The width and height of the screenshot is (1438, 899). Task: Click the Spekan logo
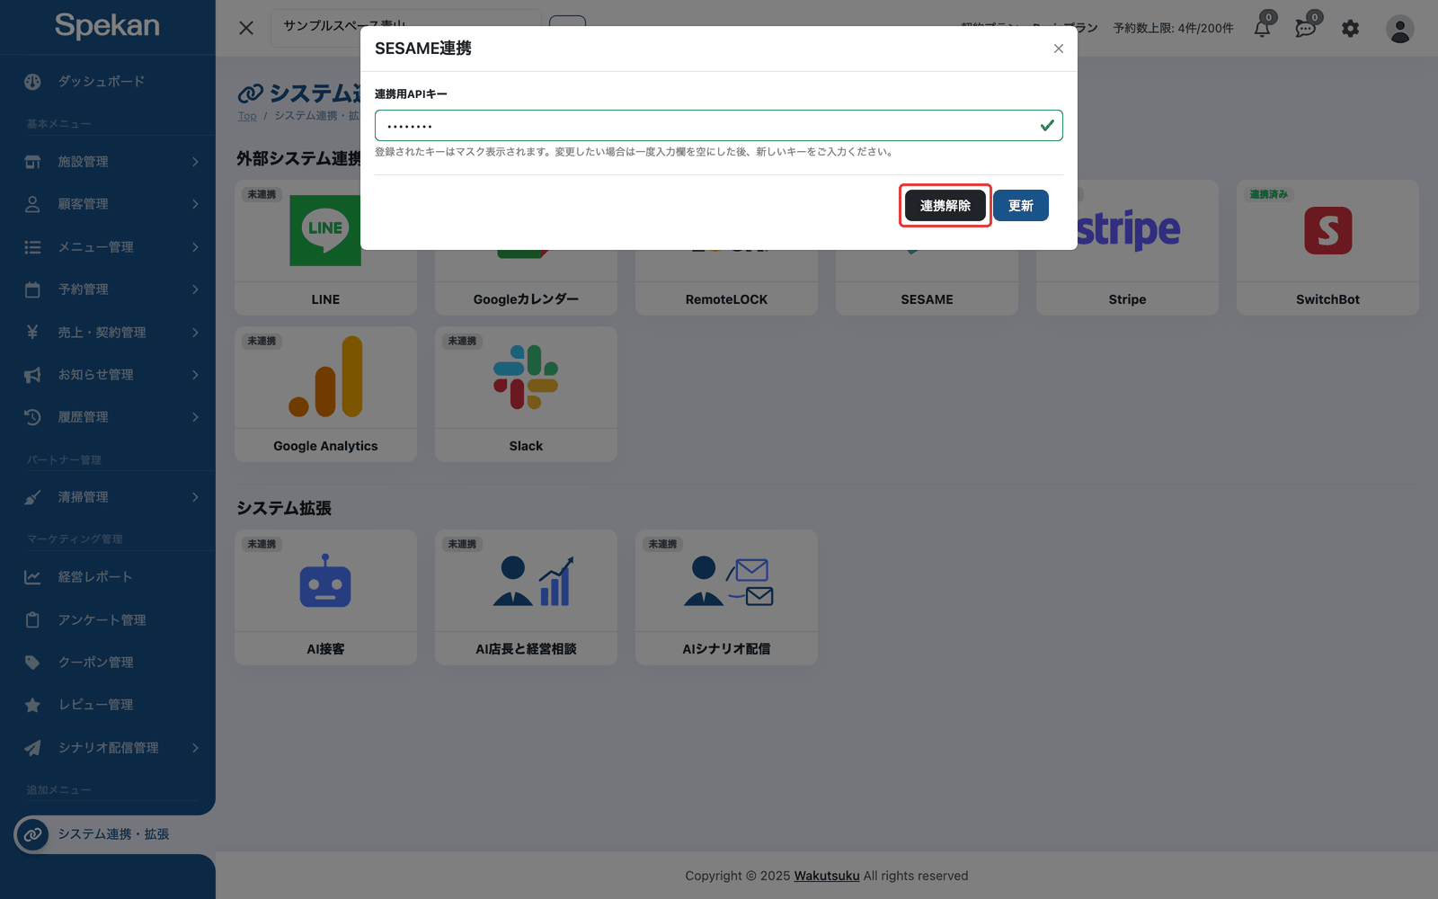point(107,26)
